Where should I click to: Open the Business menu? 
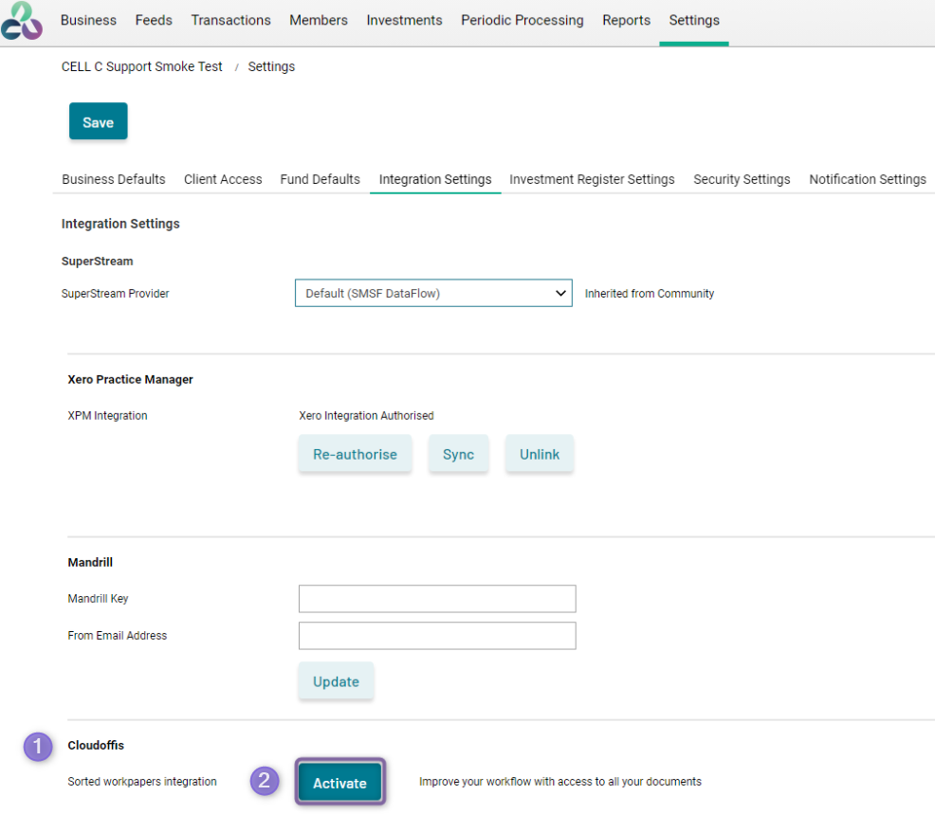[88, 20]
